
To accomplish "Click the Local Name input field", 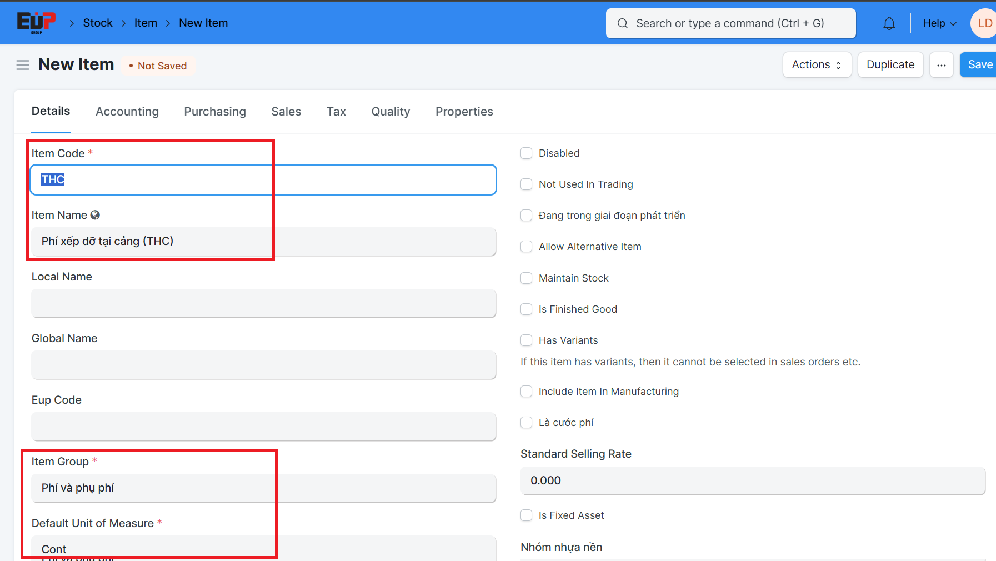I will [x=263, y=303].
